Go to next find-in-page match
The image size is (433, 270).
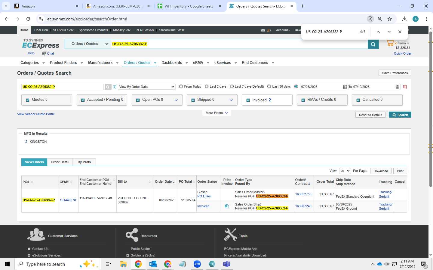tap(389, 32)
